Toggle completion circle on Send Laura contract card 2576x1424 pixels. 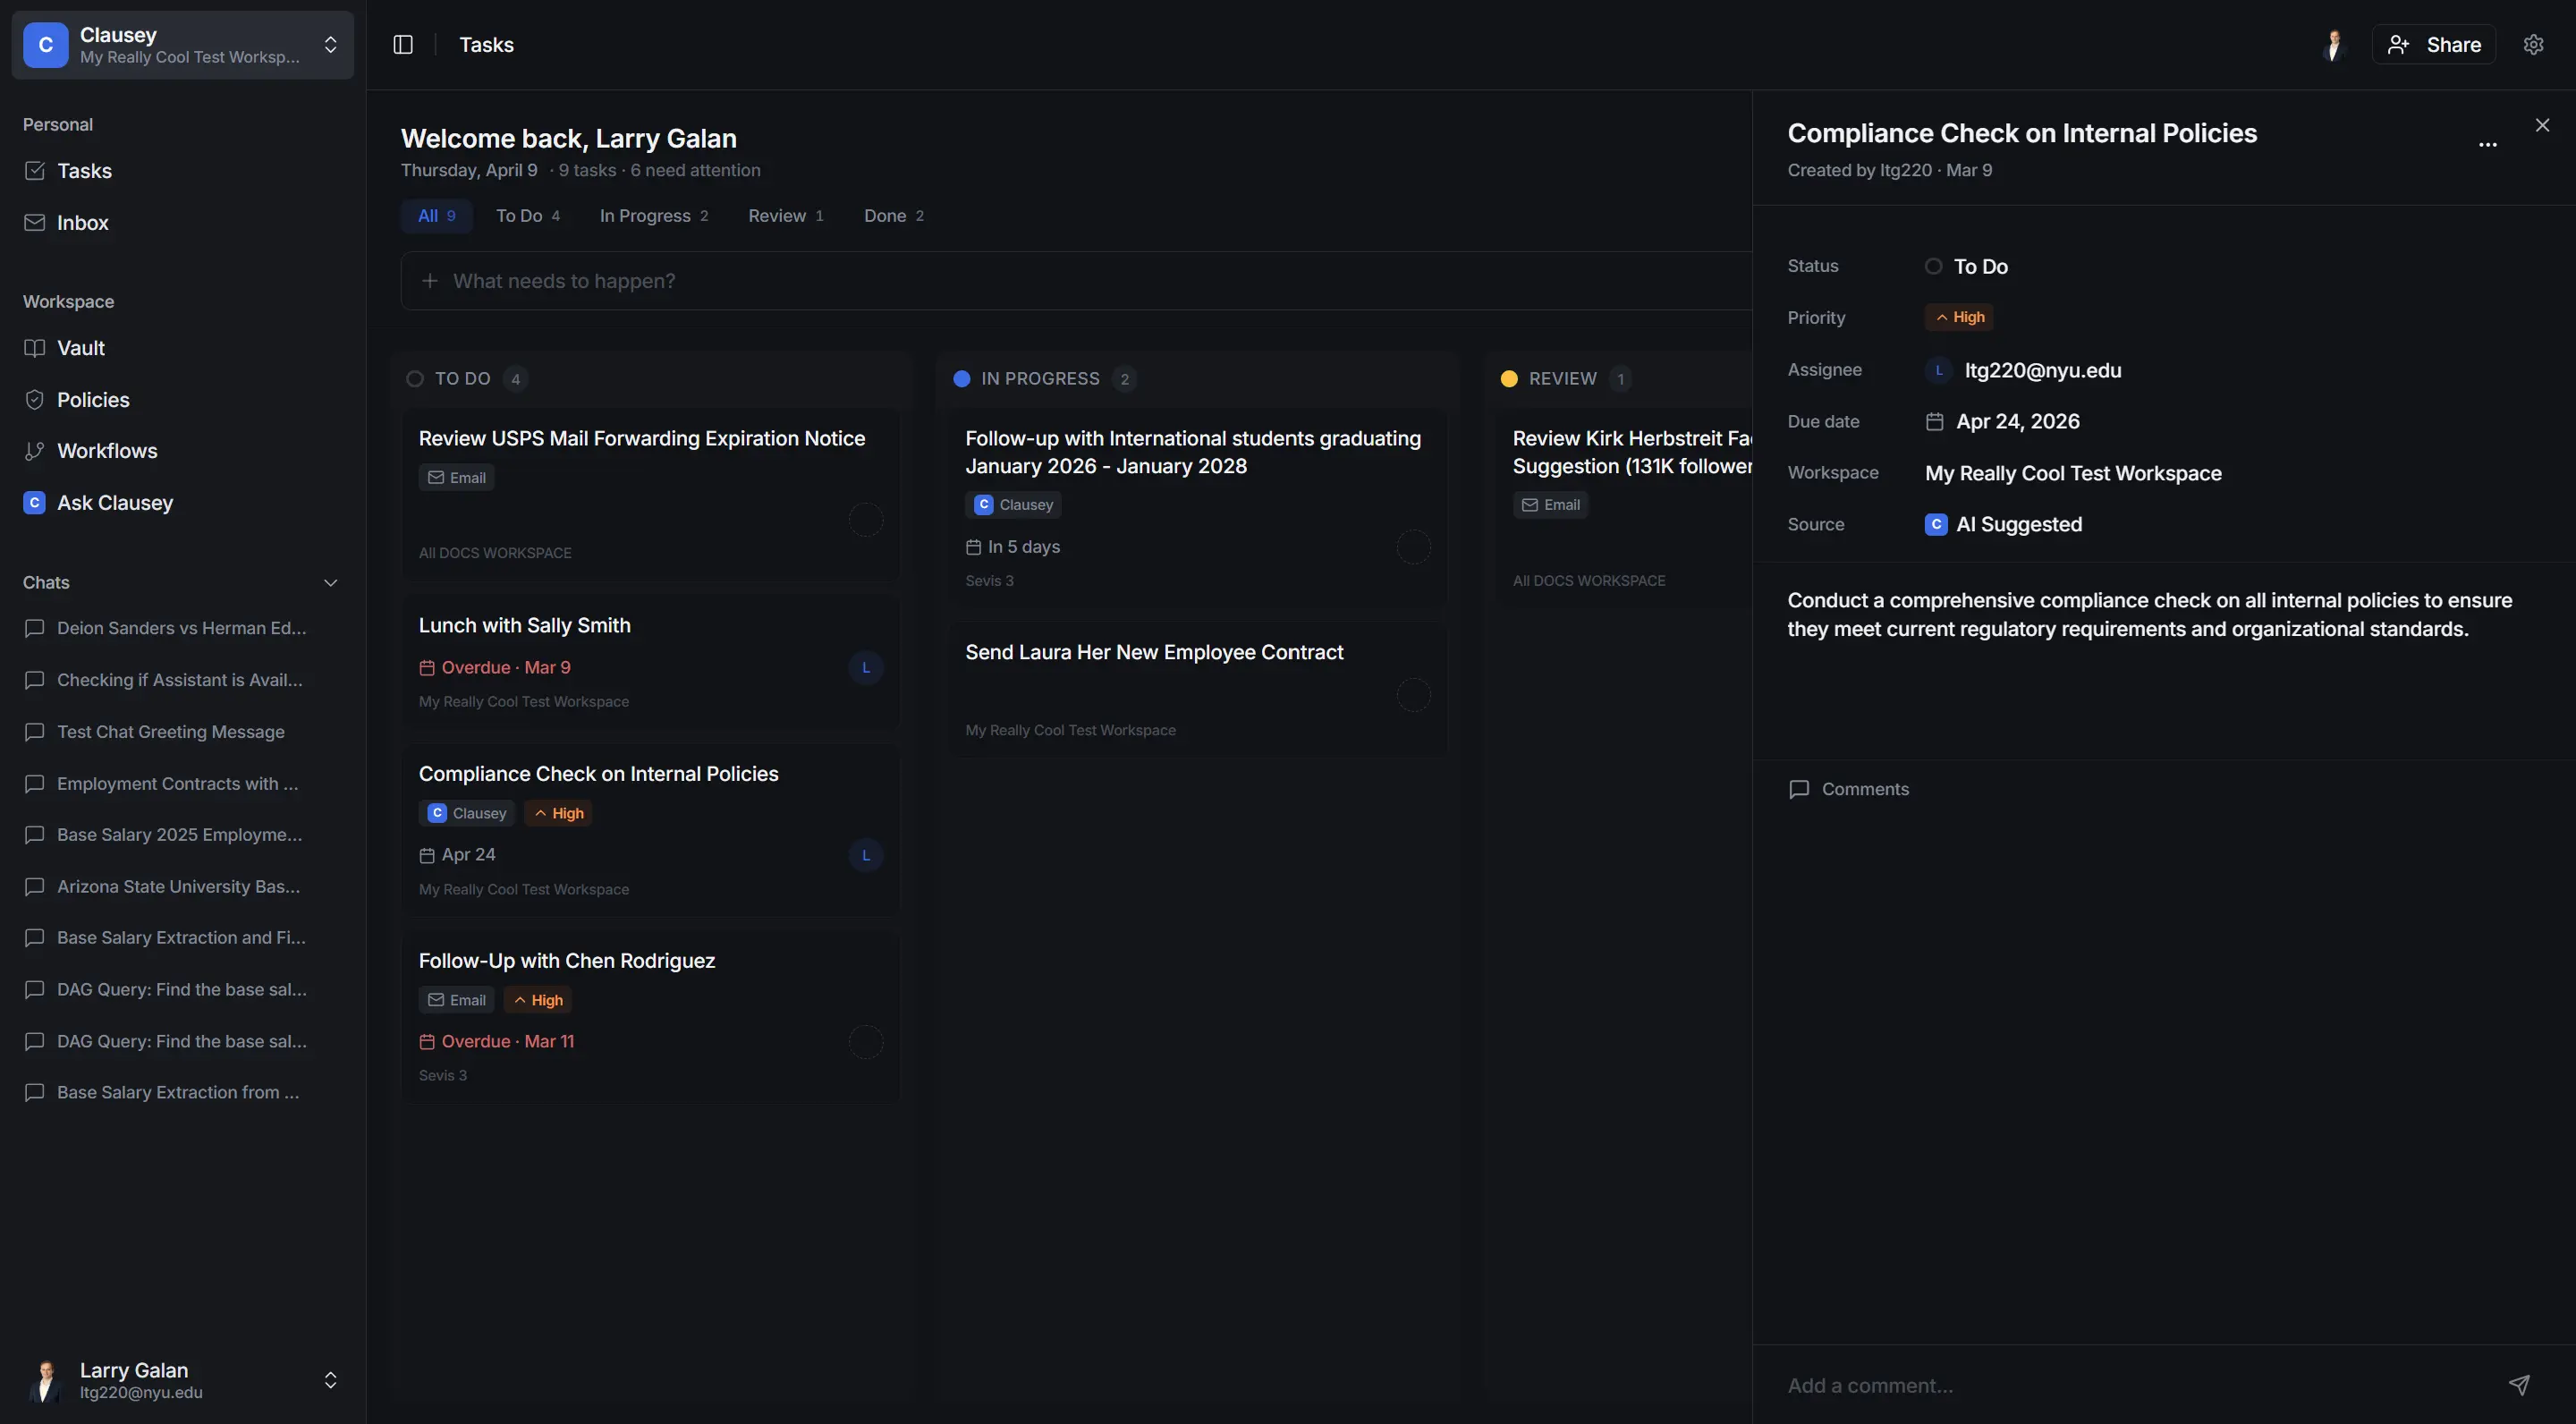1413,695
